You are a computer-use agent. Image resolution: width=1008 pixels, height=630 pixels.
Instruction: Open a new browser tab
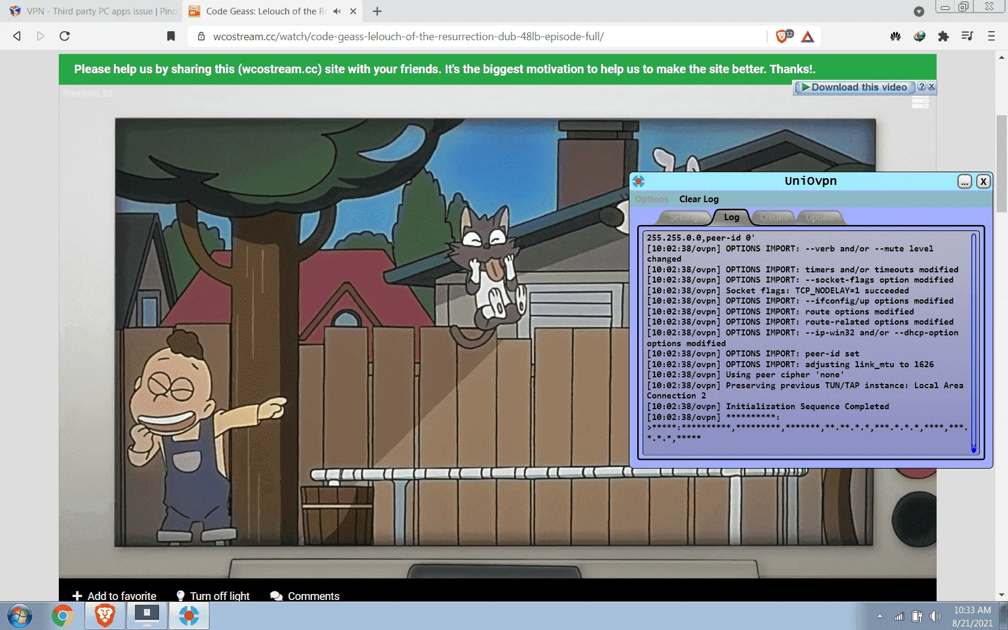click(x=377, y=11)
